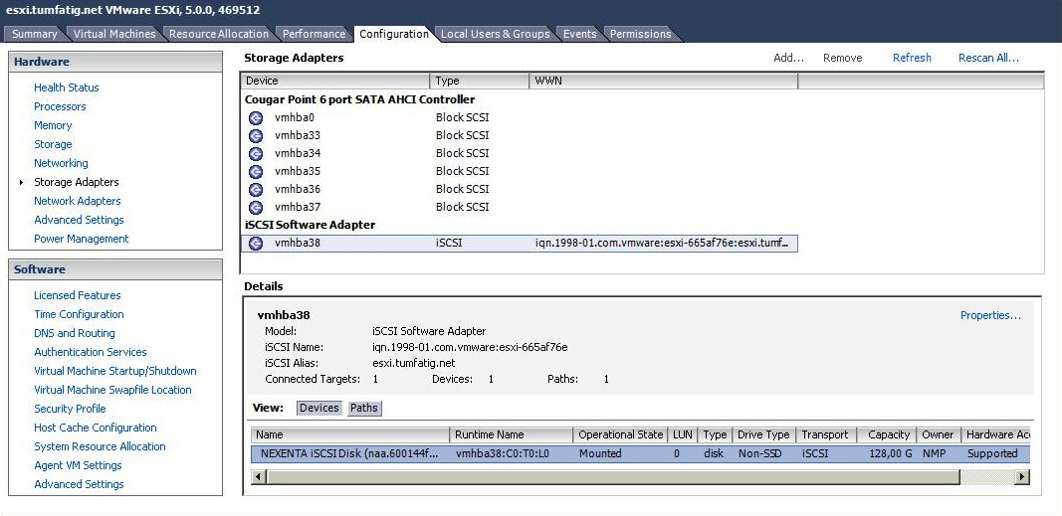Click devices table left scroll arrow
The height and width of the screenshot is (516, 1062).
pyautogui.click(x=258, y=477)
